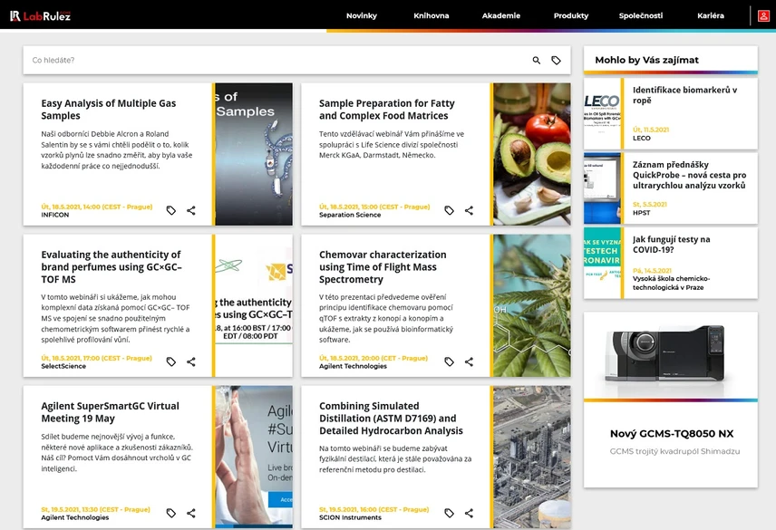
Task: Open the Nový GCMS-TQ8050 NX product ad
Action: pos(671,434)
